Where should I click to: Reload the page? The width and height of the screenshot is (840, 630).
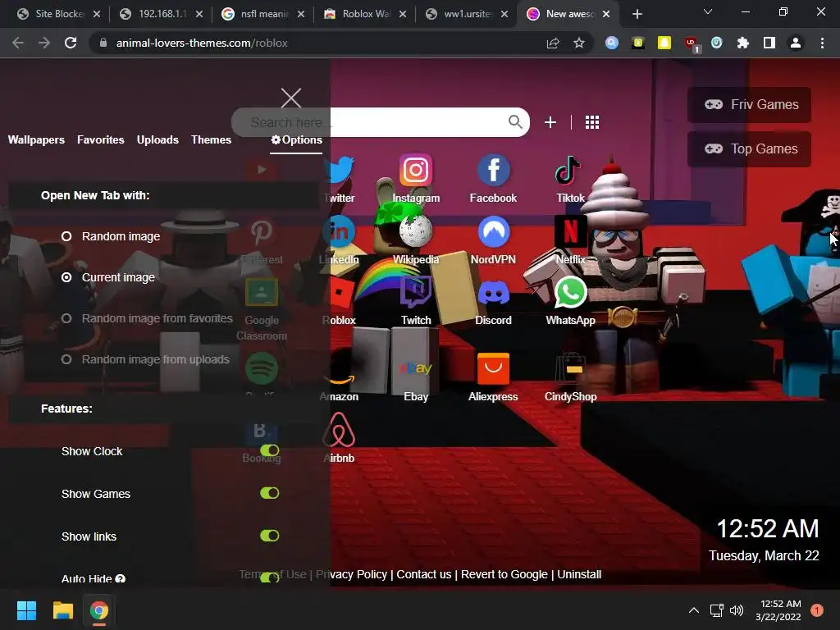[71, 43]
